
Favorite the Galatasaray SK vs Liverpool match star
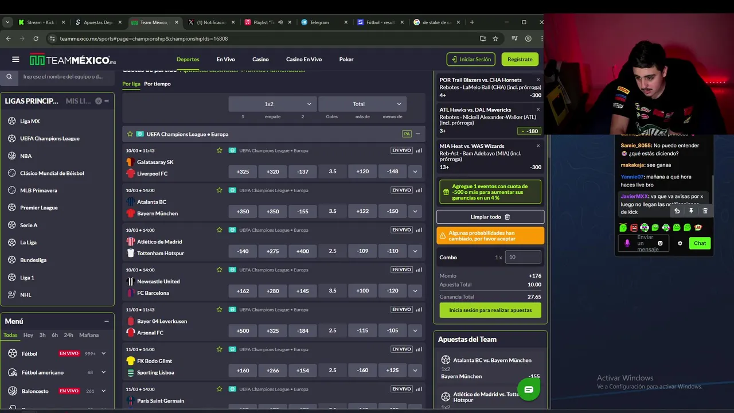(219, 150)
